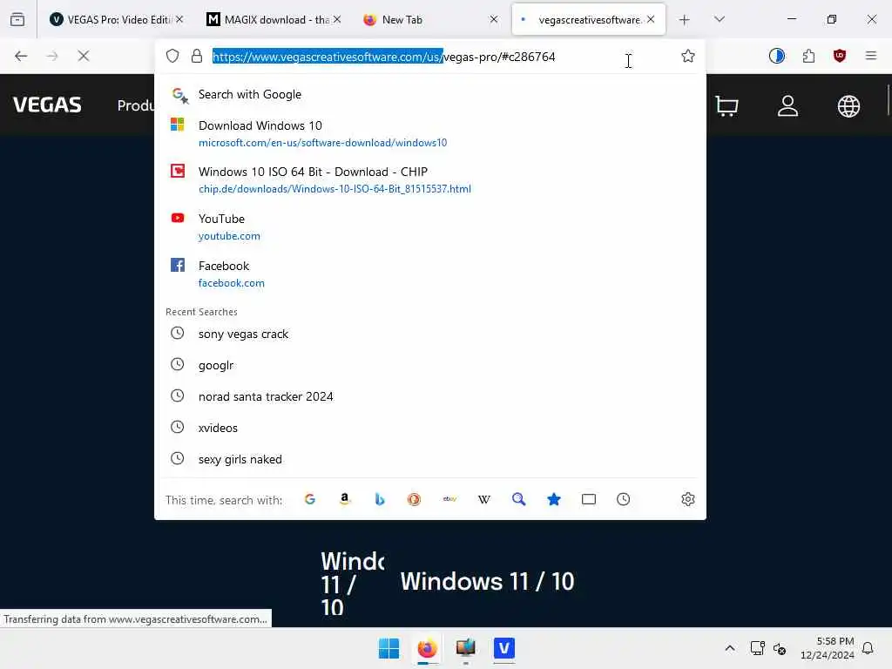Viewport: 892px width, 669px height.
Task: Search within open Tabs icon
Action: click(589, 499)
